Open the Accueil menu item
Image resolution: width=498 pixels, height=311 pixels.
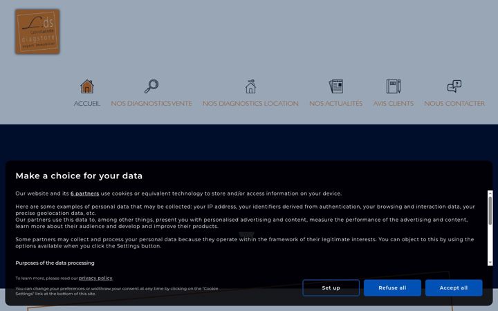coord(87,104)
